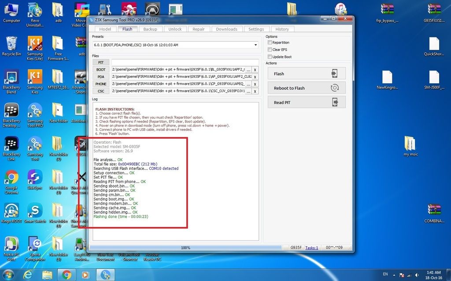
Task: Browse for CSC file with ... button
Action: click(x=248, y=91)
